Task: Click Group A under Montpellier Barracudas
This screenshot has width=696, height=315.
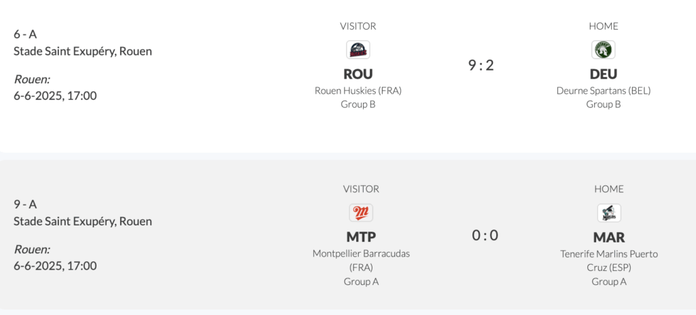Action: point(361,281)
